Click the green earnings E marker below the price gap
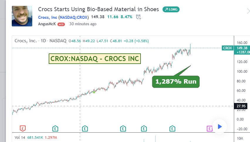 tap(144, 129)
